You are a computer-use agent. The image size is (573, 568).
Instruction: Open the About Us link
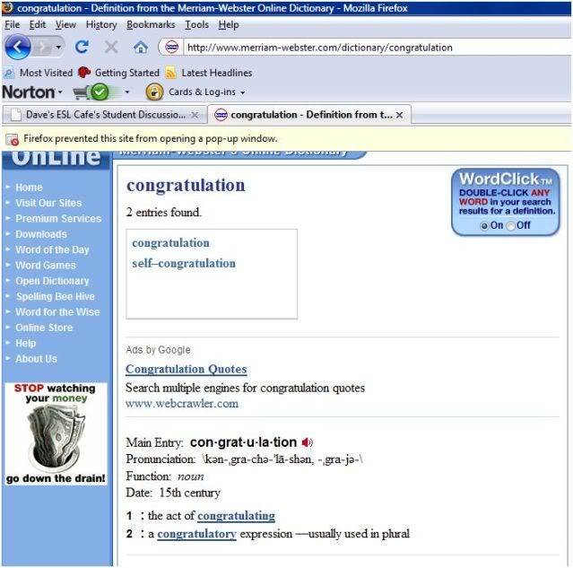tap(36, 359)
